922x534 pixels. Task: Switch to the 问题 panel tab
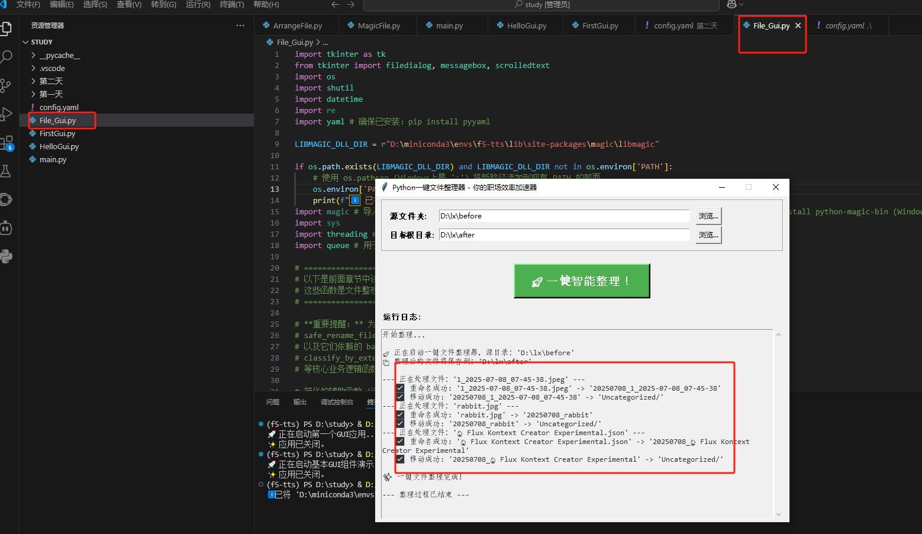(x=272, y=402)
